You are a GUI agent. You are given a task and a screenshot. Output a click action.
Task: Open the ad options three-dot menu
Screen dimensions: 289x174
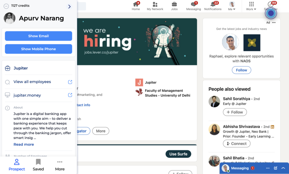pyautogui.click(x=274, y=23)
